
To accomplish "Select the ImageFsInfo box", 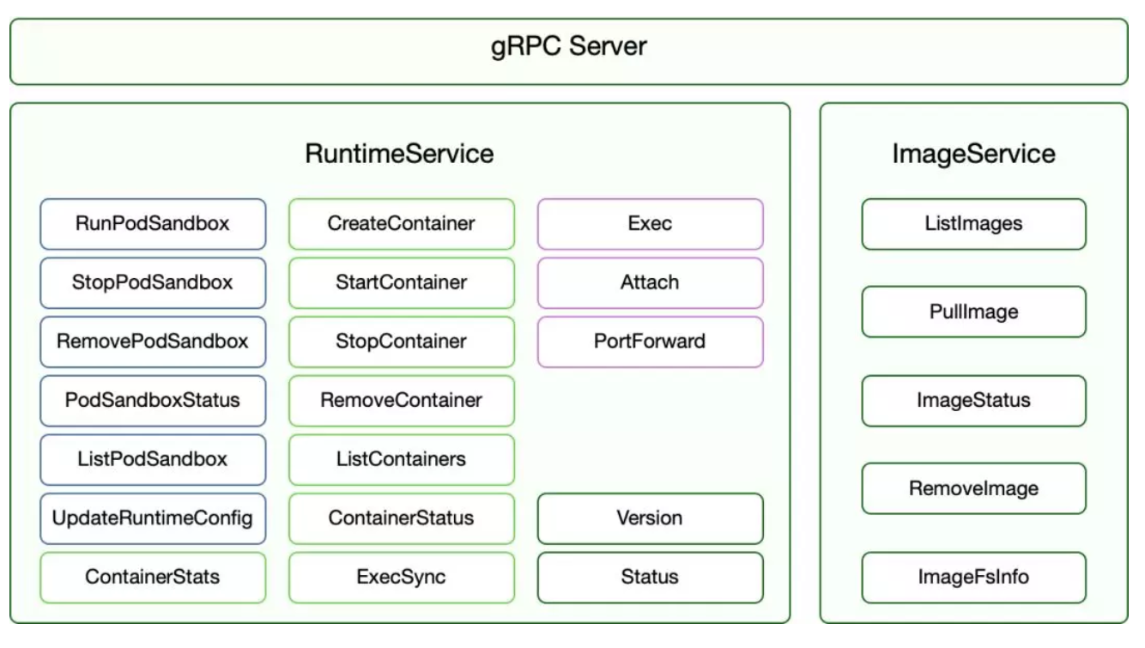I will [973, 577].
